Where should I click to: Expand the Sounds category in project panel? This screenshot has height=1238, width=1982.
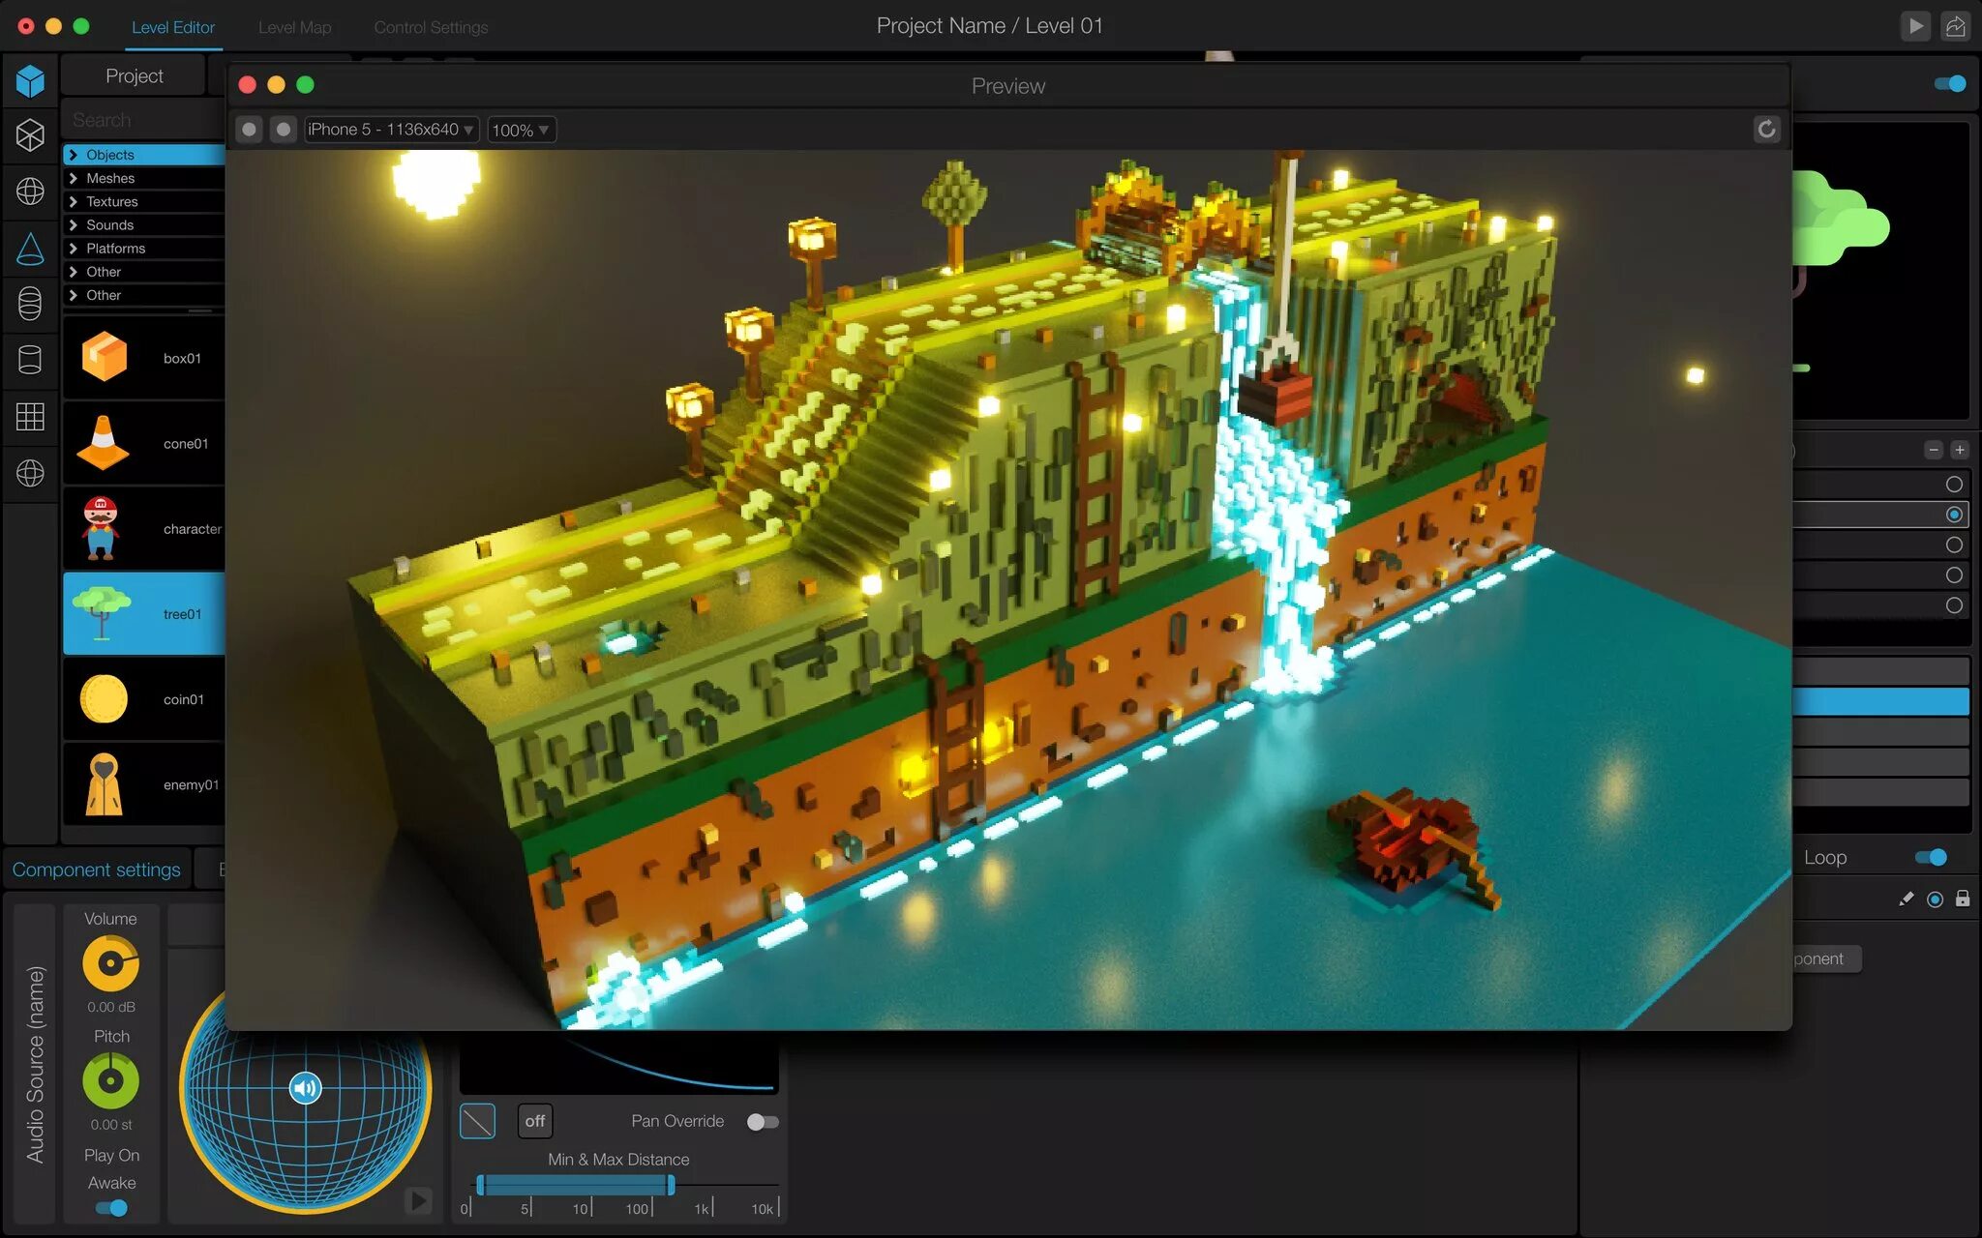click(75, 224)
